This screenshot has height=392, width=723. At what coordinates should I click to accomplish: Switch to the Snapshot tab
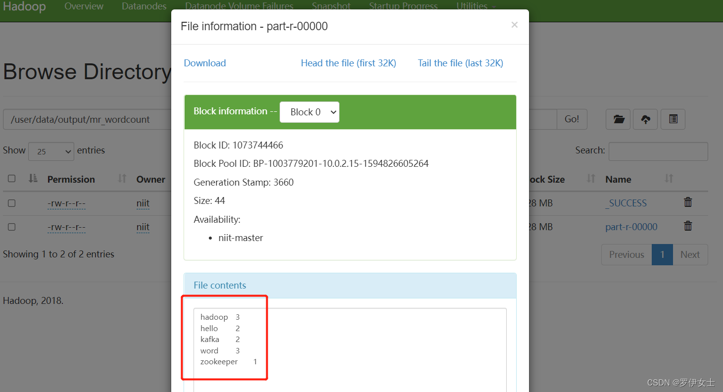pyautogui.click(x=331, y=6)
